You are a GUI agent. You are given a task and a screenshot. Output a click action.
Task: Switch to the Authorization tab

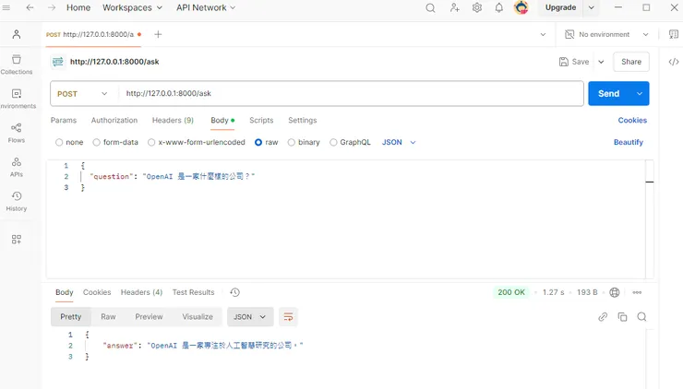click(x=114, y=120)
